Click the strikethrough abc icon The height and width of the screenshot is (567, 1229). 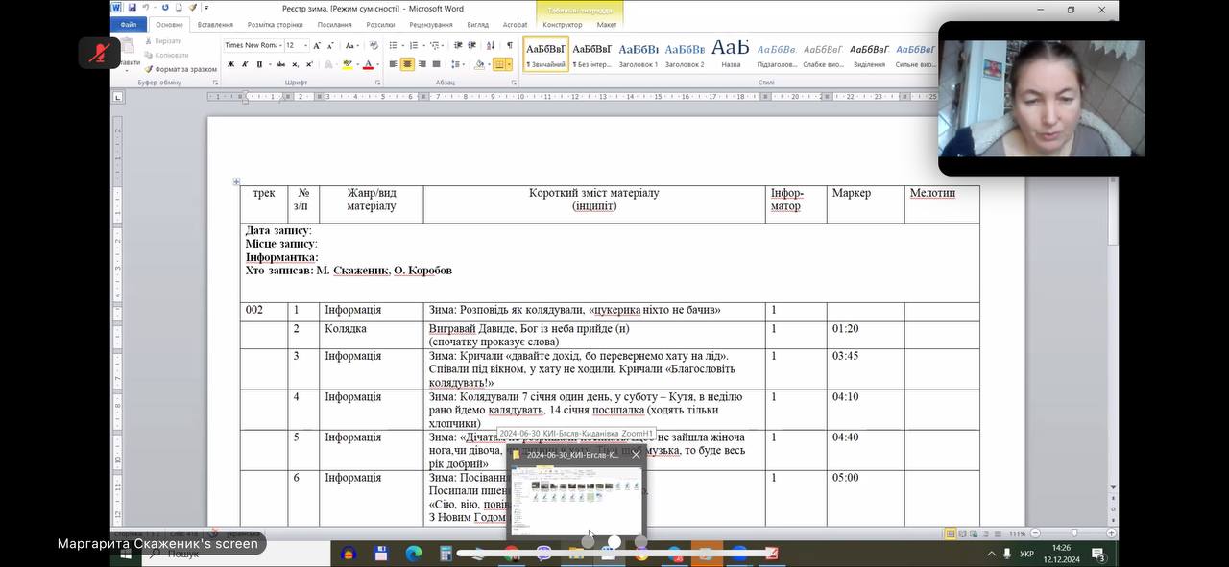[280, 64]
